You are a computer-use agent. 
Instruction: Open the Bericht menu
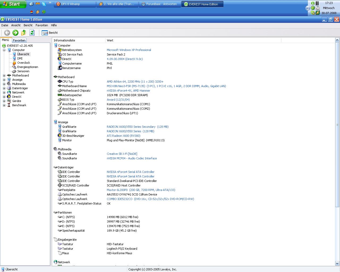click(x=28, y=25)
